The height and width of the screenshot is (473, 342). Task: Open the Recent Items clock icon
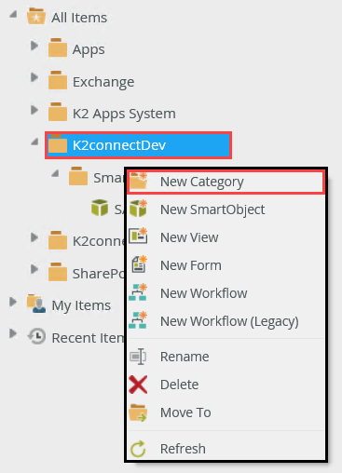point(37,336)
